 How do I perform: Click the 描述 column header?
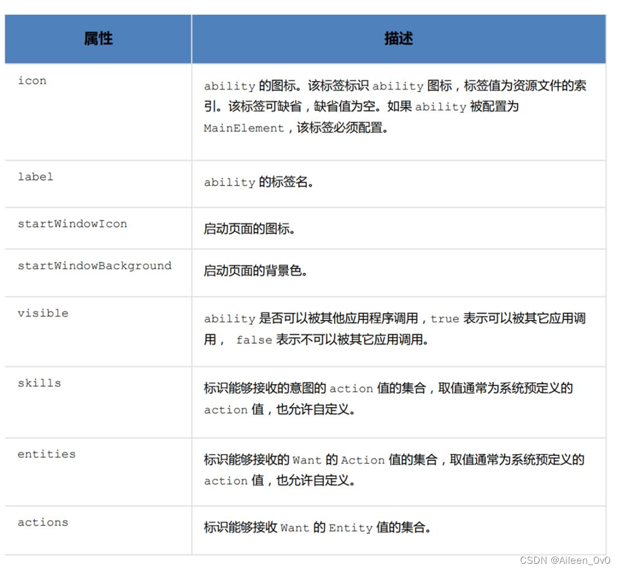(399, 39)
